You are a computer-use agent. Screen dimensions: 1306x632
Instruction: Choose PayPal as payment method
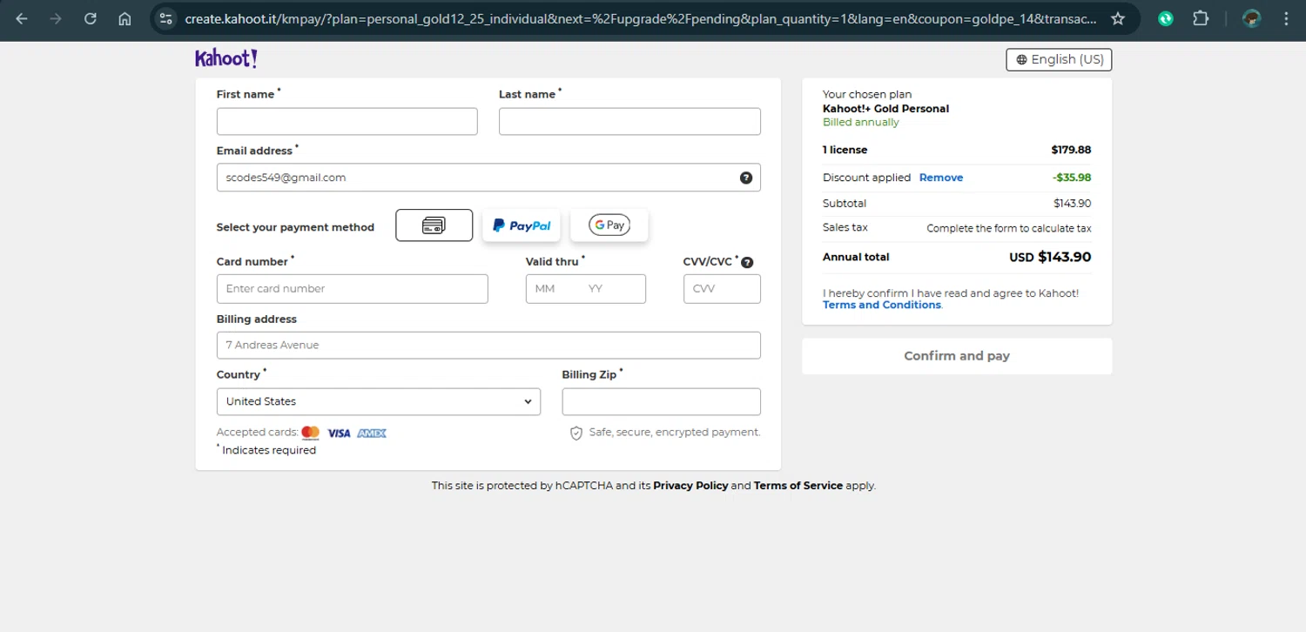coord(522,225)
